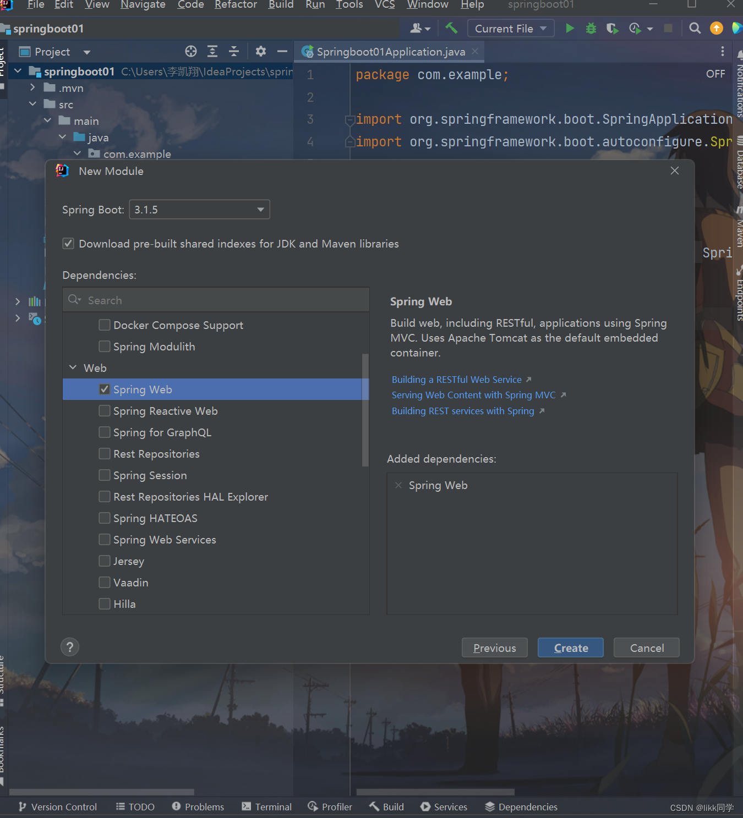This screenshot has height=818, width=743.
Task: Remove Spring Web from added dependencies
Action: pyautogui.click(x=398, y=485)
